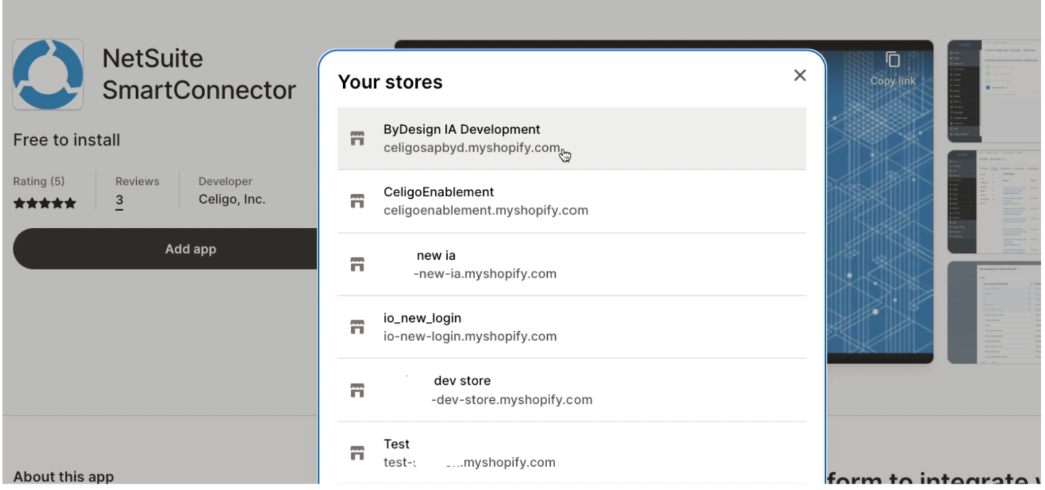The height and width of the screenshot is (490, 1045).
Task: Click store icon beside new ia
Action: tap(357, 265)
